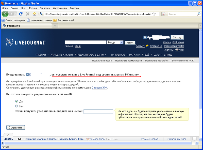Open the Yandex search engine selector
The width and height of the screenshot is (203, 150).
[165, 14]
